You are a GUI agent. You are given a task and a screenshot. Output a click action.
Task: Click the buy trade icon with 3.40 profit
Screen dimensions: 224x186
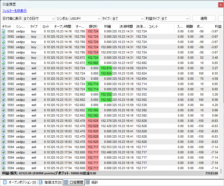click(4, 58)
